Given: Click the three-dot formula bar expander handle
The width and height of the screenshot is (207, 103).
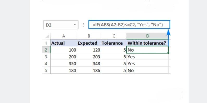Looking at the screenshot, I should point(83,25).
